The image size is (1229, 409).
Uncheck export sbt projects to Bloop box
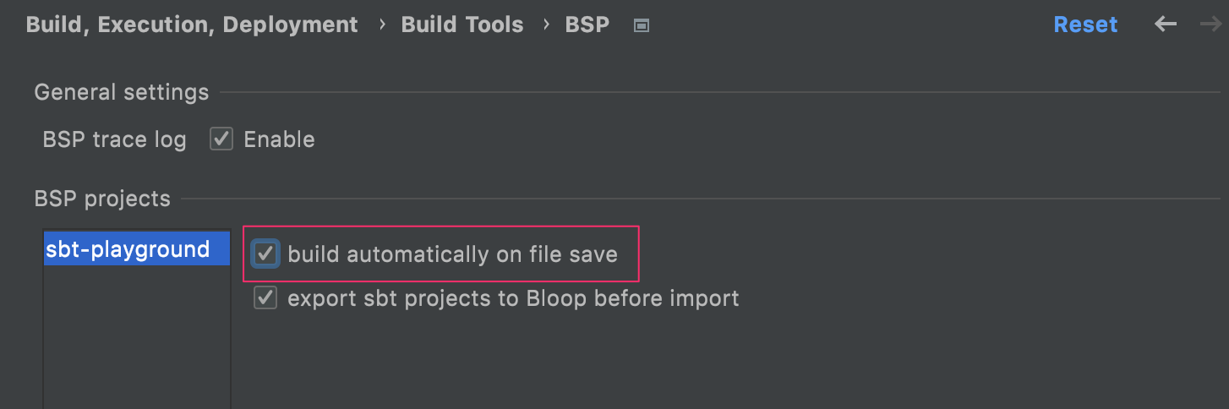tap(265, 298)
